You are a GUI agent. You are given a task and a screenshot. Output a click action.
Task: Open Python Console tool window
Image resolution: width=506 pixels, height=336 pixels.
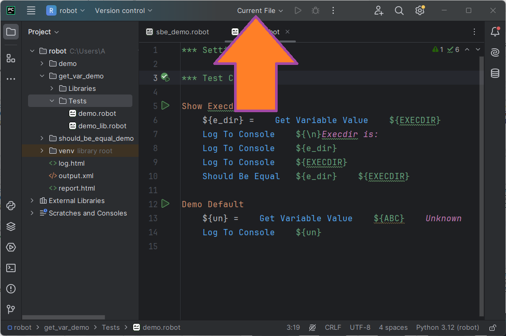tap(11, 206)
